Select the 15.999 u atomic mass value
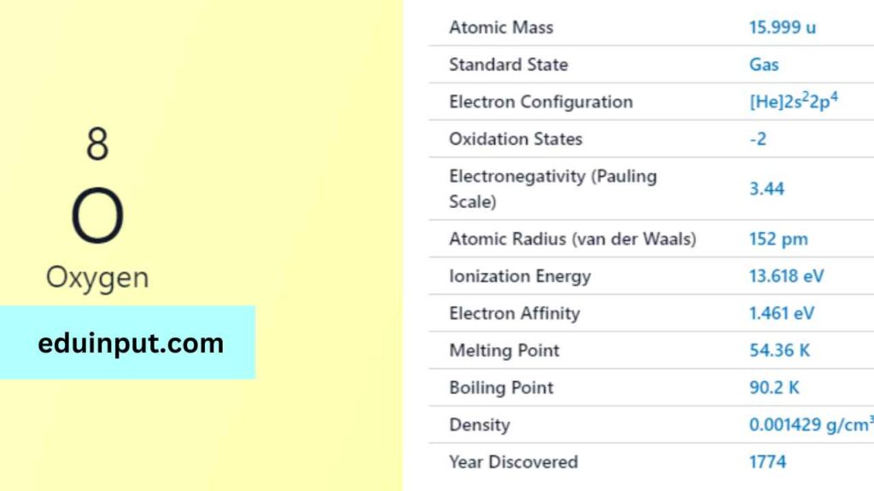This screenshot has width=874, height=491. (782, 27)
